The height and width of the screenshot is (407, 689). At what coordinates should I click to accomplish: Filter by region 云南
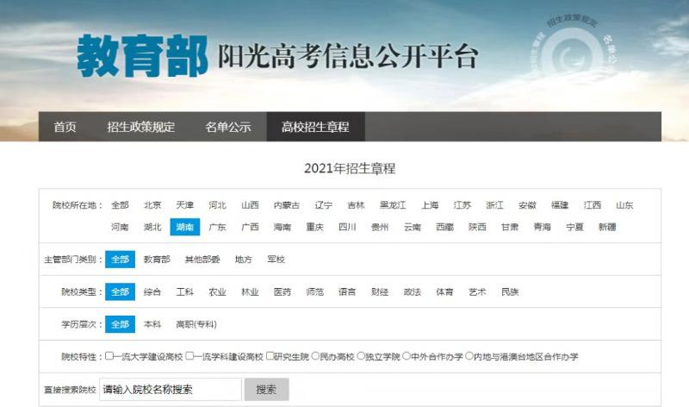click(x=413, y=227)
